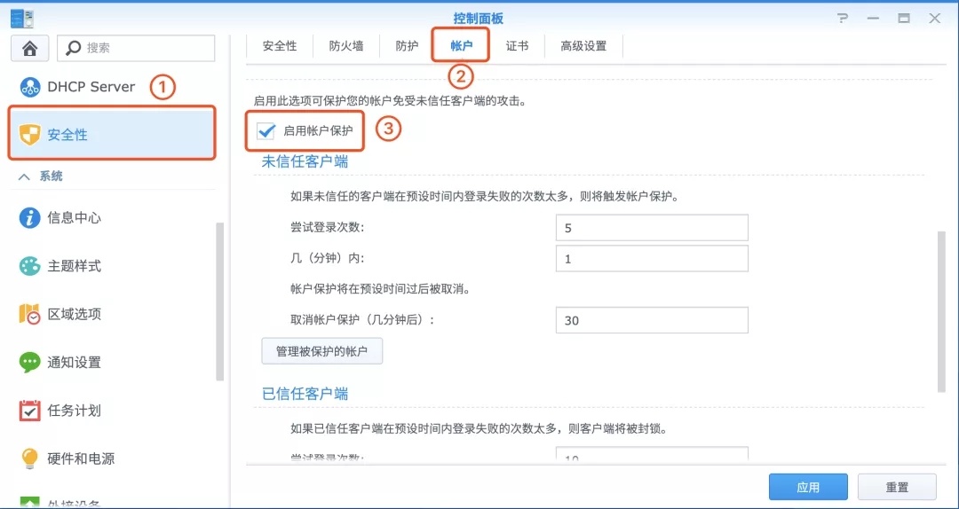Viewport: 959px width, 509px height.
Task: Click the 应用 button
Action: pyautogui.click(x=808, y=487)
